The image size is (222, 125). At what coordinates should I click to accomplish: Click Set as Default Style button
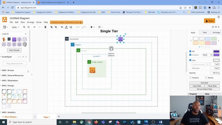(x=204, y=89)
